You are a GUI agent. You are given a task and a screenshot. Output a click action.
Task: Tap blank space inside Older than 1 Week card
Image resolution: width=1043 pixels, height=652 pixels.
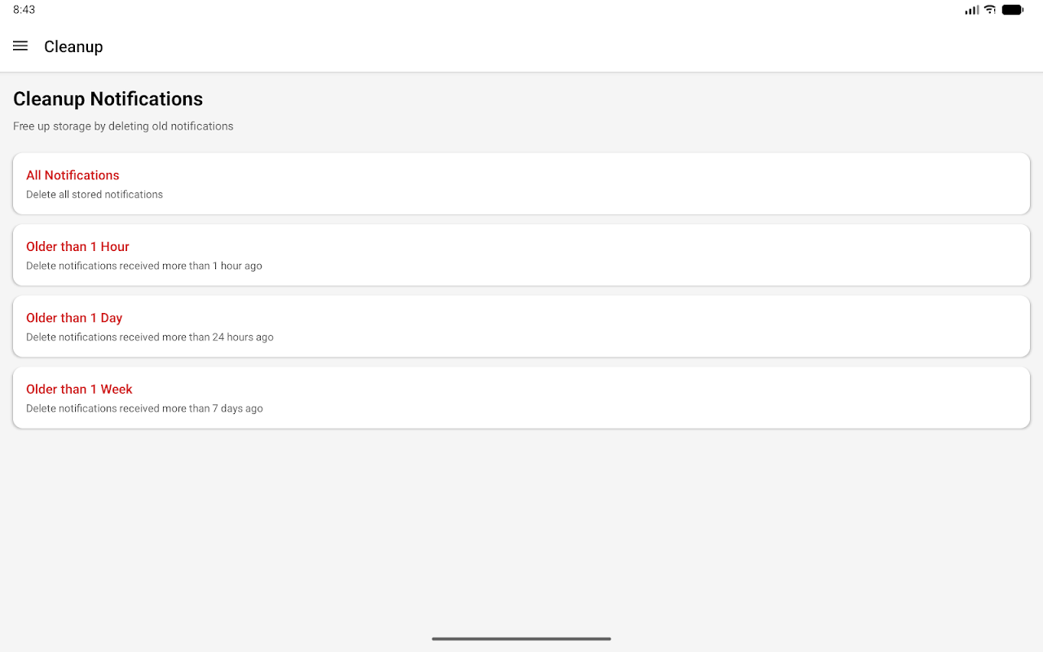pyautogui.click(x=652, y=398)
